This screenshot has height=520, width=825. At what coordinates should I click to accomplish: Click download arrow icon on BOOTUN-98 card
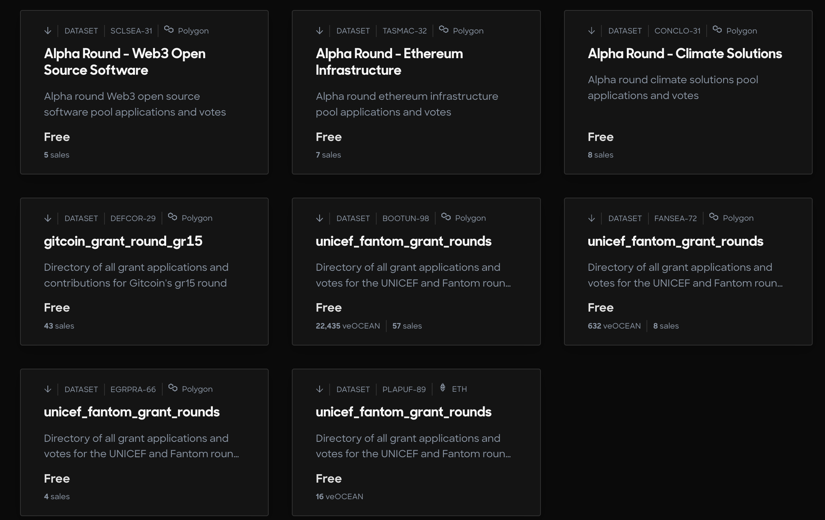click(x=320, y=218)
